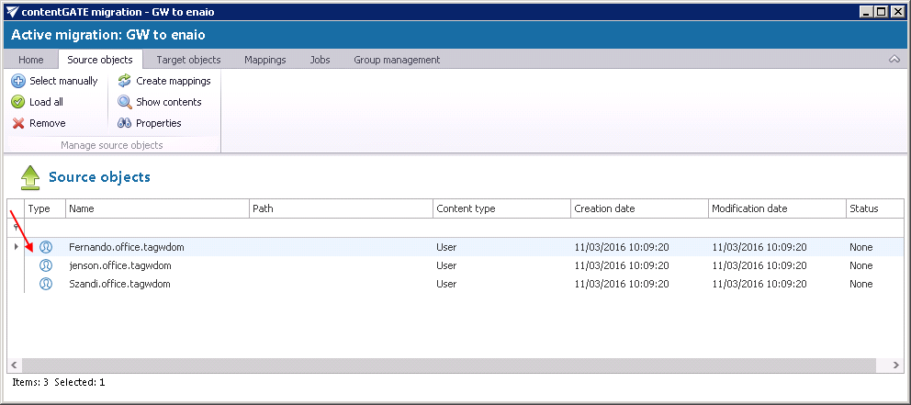911x405 pixels.
Task: Click the Properties binoculars icon
Action: [124, 123]
